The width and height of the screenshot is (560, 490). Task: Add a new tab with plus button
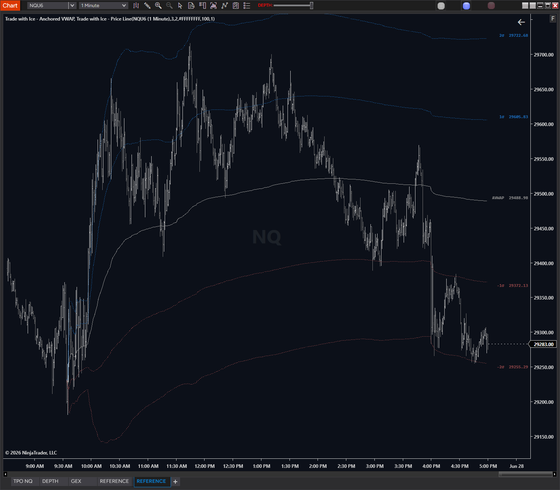(x=175, y=482)
